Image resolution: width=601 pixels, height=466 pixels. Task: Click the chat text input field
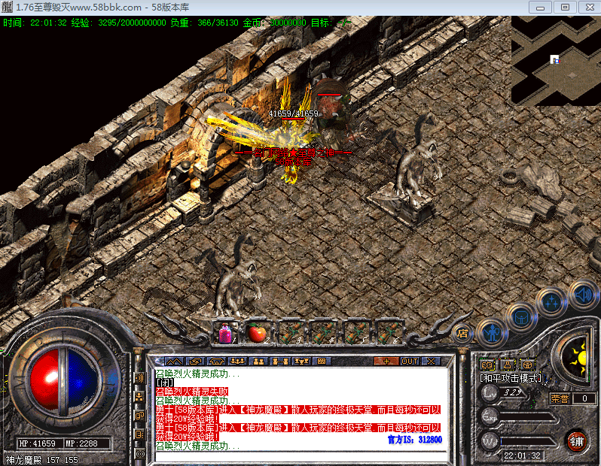pyautogui.click(x=301, y=456)
